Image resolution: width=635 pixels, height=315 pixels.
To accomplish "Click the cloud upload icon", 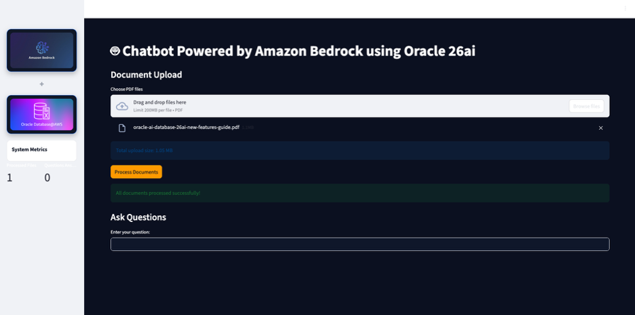I will [122, 106].
